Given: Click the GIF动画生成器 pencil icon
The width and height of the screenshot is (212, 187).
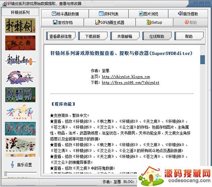Looking at the screenshot, I should tap(97, 22).
